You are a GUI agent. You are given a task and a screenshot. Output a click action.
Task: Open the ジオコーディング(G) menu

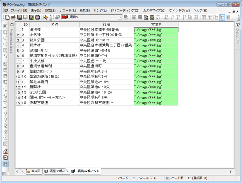125,11
